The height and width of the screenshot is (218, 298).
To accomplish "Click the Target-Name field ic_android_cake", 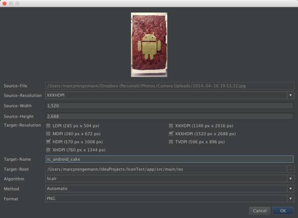I will click(169, 159).
